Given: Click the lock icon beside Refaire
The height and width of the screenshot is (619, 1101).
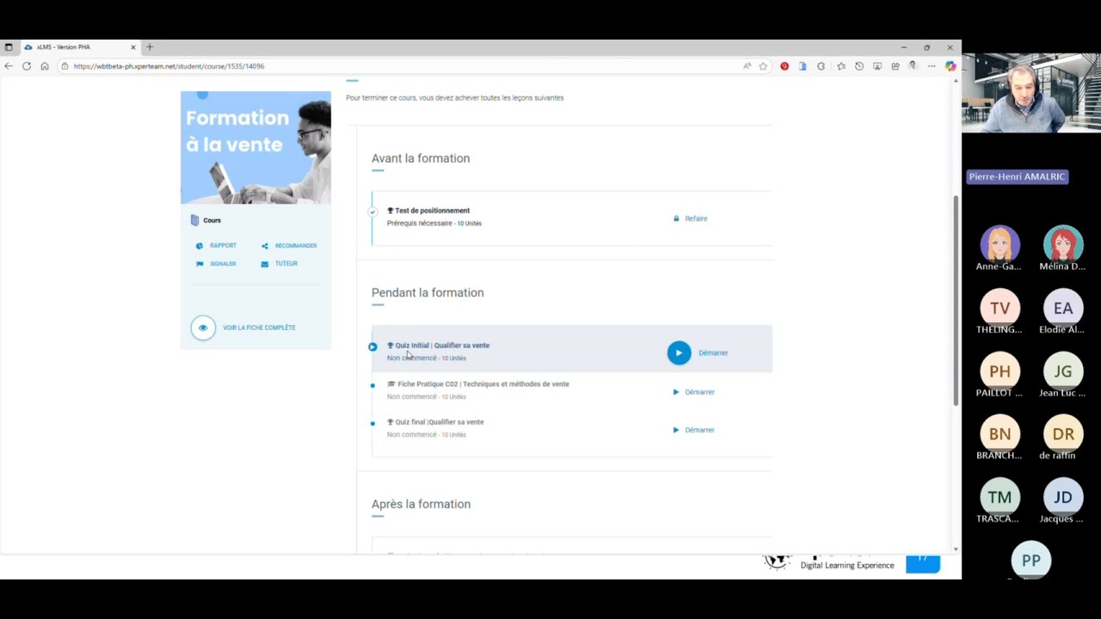Looking at the screenshot, I should coord(676,218).
